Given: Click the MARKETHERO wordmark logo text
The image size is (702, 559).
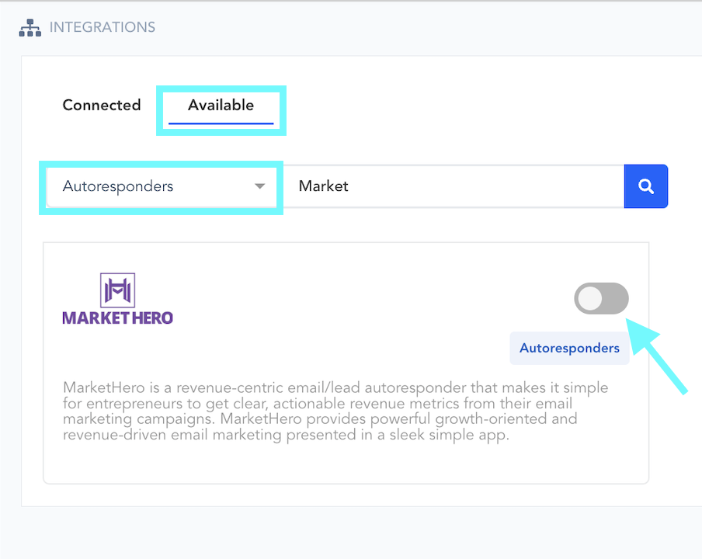Looking at the screenshot, I should click(117, 318).
